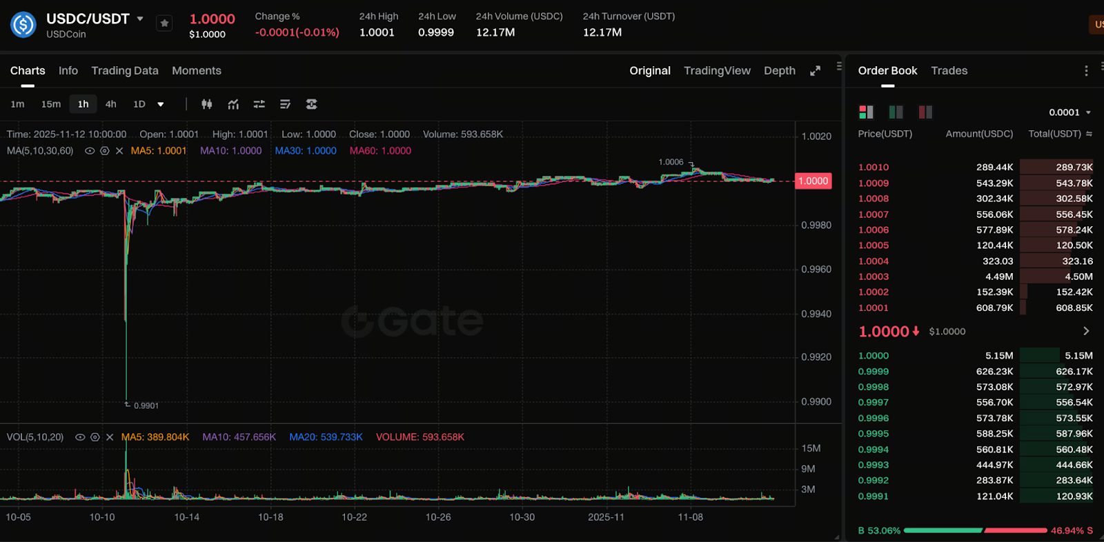The image size is (1104, 542).
Task: Click the VOLUME: 593.658K legend value
Action: 420,437
